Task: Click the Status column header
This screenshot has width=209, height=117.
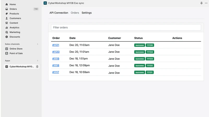Action: 138,38
